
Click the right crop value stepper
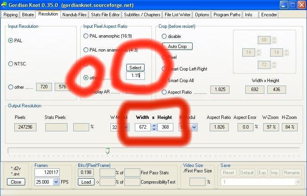286,52
